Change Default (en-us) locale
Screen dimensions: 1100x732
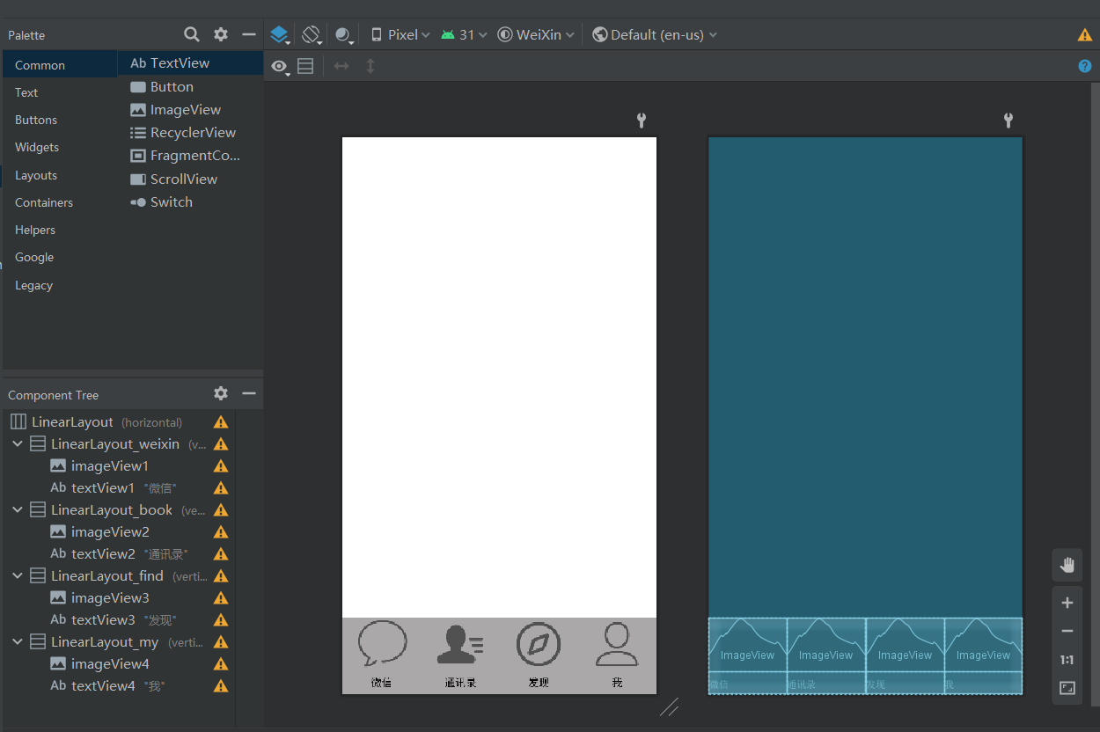[655, 35]
